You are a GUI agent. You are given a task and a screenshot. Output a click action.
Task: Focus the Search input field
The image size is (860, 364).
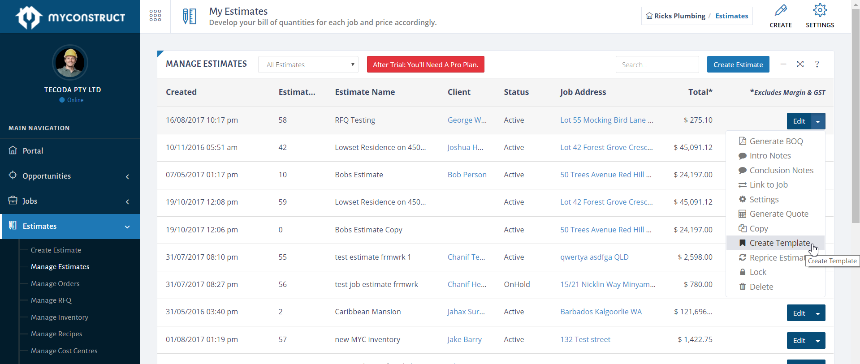[657, 64]
